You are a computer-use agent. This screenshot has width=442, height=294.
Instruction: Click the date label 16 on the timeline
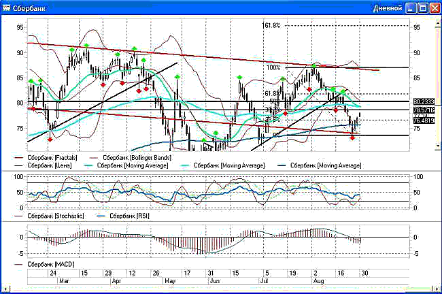pyautogui.click(x=341, y=273)
